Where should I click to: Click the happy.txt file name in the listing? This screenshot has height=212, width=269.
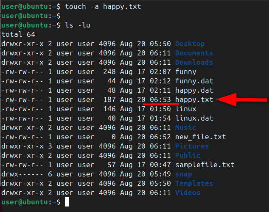pyautogui.click(x=194, y=100)
